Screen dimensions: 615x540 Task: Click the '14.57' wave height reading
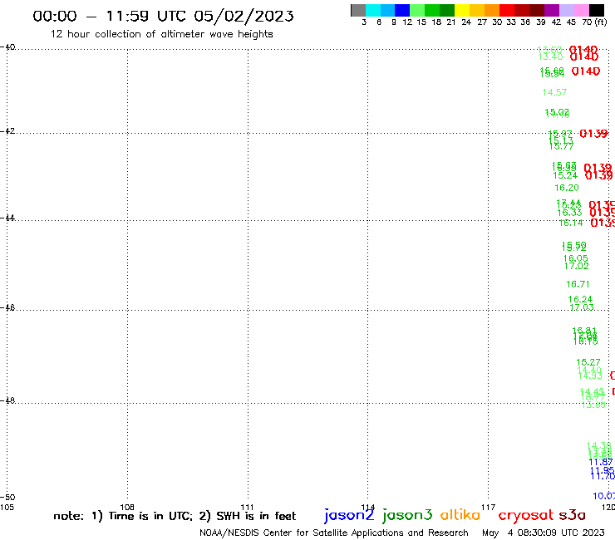tap(554, 92)
